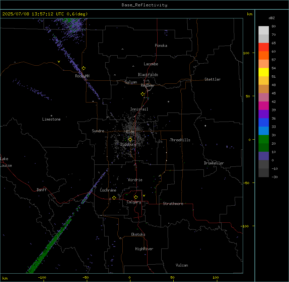The height and width of the screenshot is (282, 289).
Task: Click the Okotoks label
Action: (138, 234)
